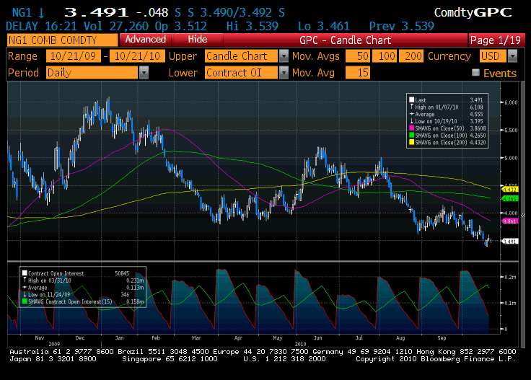
Task: Click the High on 01/07/10 legend marker
Action: point(411,107)
